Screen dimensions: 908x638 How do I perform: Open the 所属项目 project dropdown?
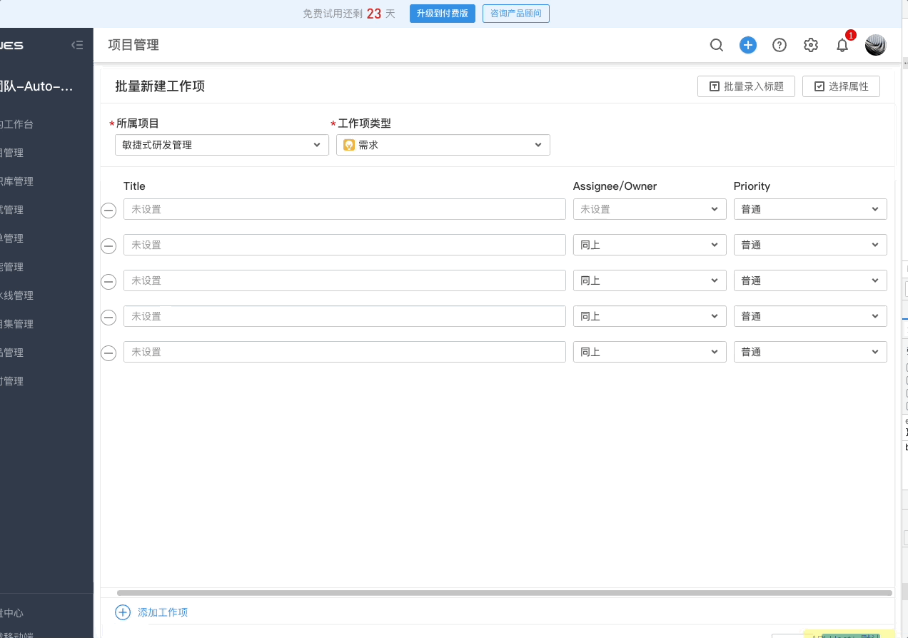pyautogui.click(x=221, y=144)
